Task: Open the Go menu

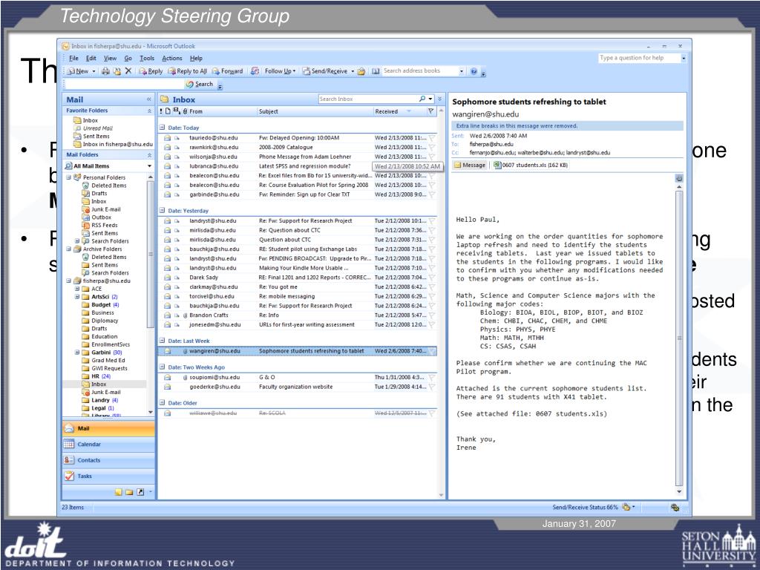Action: click(128, 58)
